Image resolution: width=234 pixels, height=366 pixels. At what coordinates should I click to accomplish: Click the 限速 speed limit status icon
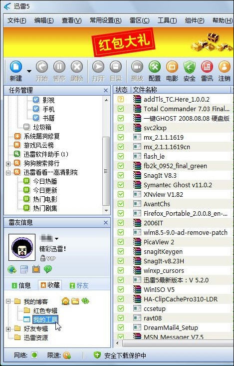click(x=67, y=355)
